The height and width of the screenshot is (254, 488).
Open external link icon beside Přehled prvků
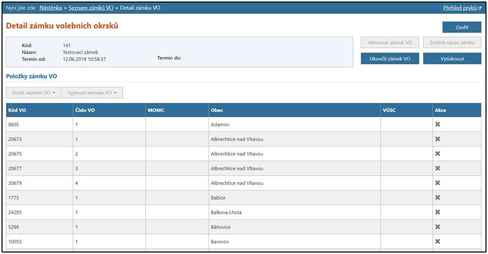pos(479,8)
